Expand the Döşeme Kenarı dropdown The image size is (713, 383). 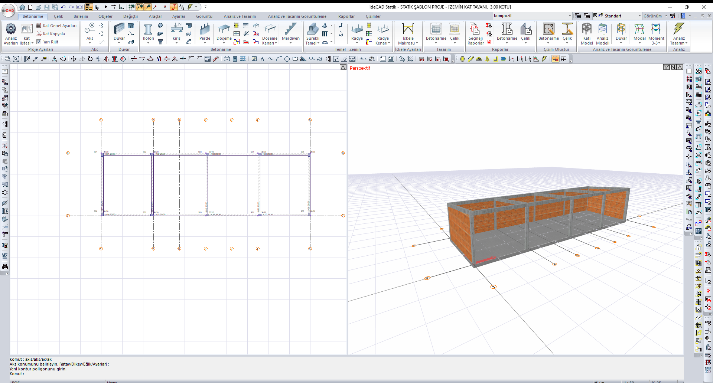pyautogui.click(x=276, y=43)
